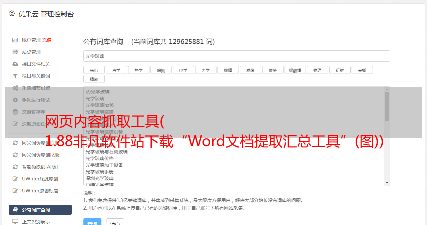Click the play circle icon for 手动运行测试
Viewport: 427px width, 225px height.
click(x=15, y=100)
